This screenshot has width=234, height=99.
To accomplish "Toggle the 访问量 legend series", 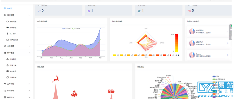I will [66, 29].
